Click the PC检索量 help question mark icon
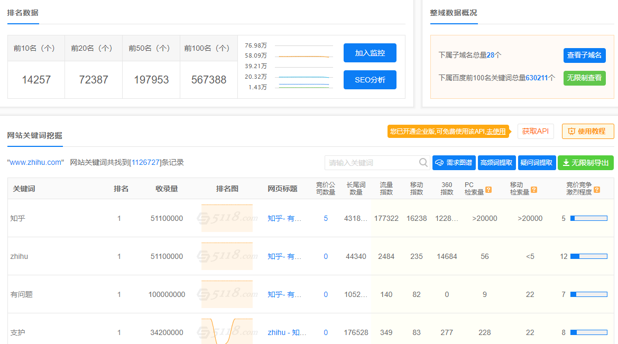618x344 pixels. click(488, 190)
